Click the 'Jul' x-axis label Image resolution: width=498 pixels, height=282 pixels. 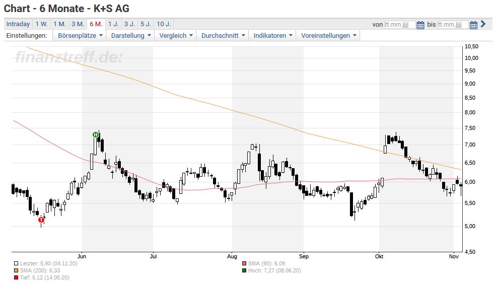pyautogui.click(x=153, y=256)
